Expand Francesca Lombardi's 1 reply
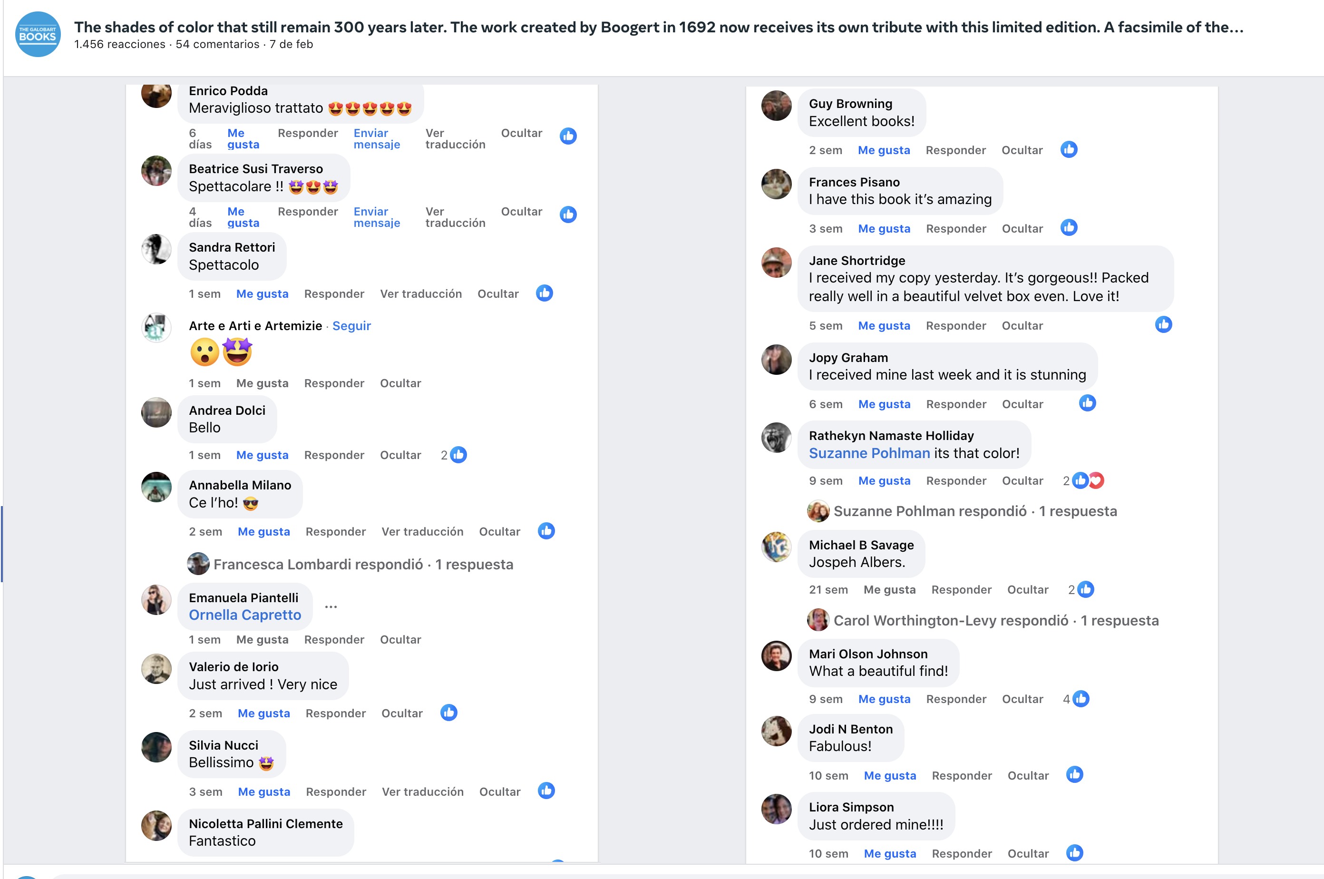The height and width of the screenshot is (879, 1324). tap(363, 565)
